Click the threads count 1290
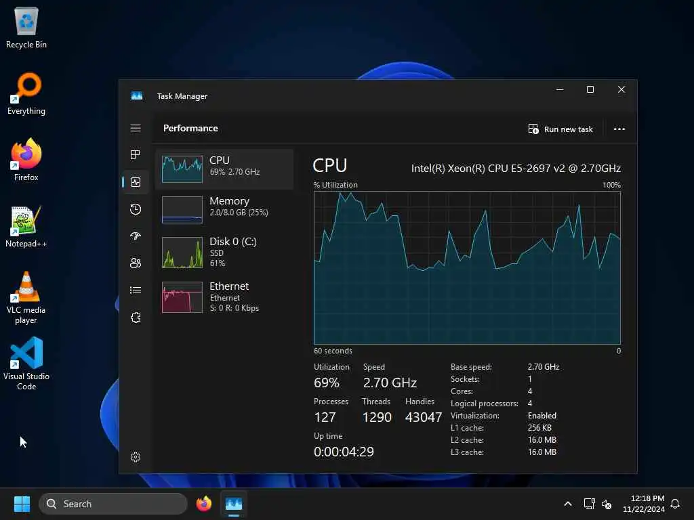Screen dimensions: 694x520 pyautogui.click(x=377, y=417)
